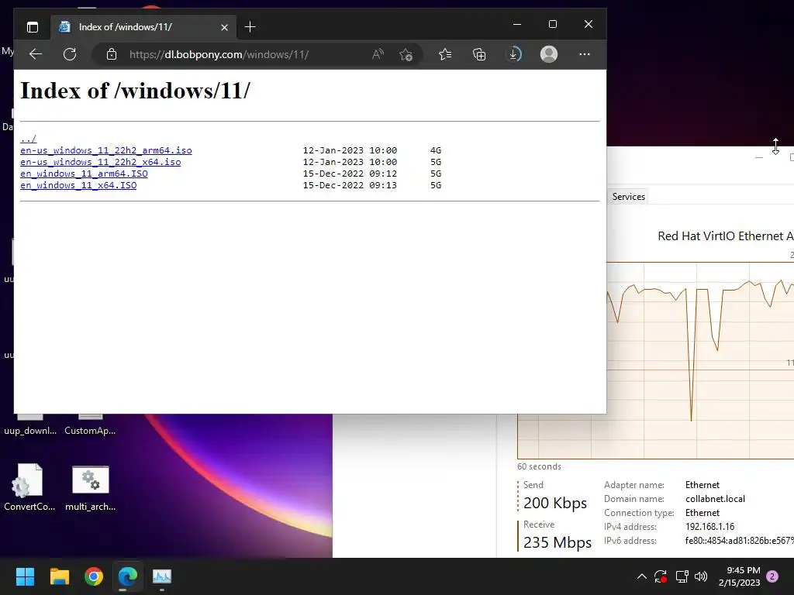The image size is (794, 595).
Task: View site information lock icon
Action: (x=112, y=54)
